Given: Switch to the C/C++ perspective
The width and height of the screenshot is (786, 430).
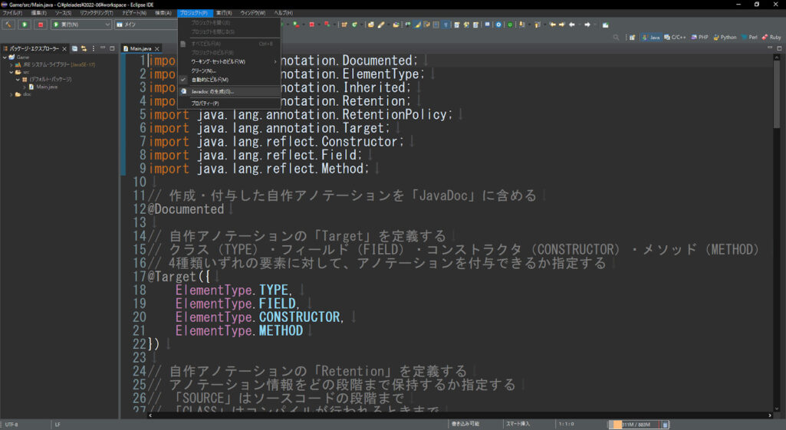Looking at the screenshot, I should pos(675,37).
